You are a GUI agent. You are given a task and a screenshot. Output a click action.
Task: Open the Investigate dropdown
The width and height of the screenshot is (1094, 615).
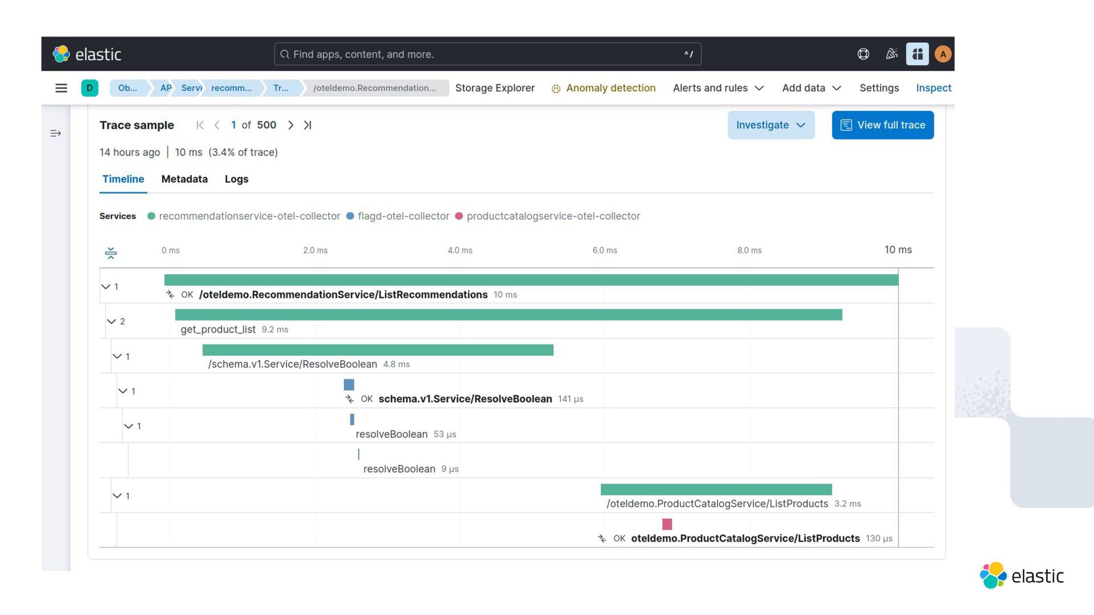click(770, 125)
